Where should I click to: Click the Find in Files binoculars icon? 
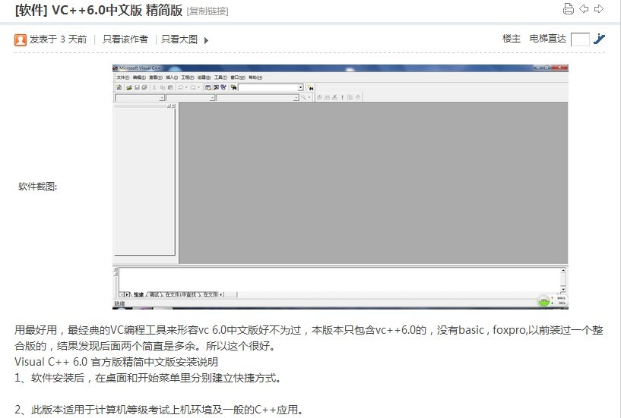233,87
